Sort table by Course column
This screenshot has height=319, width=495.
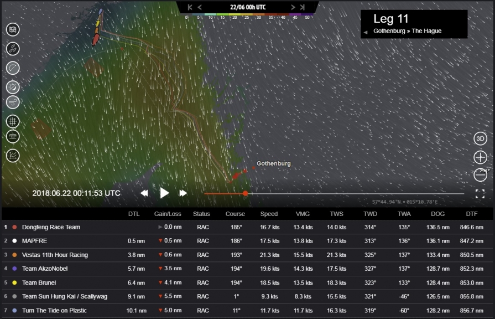[235, 214]
